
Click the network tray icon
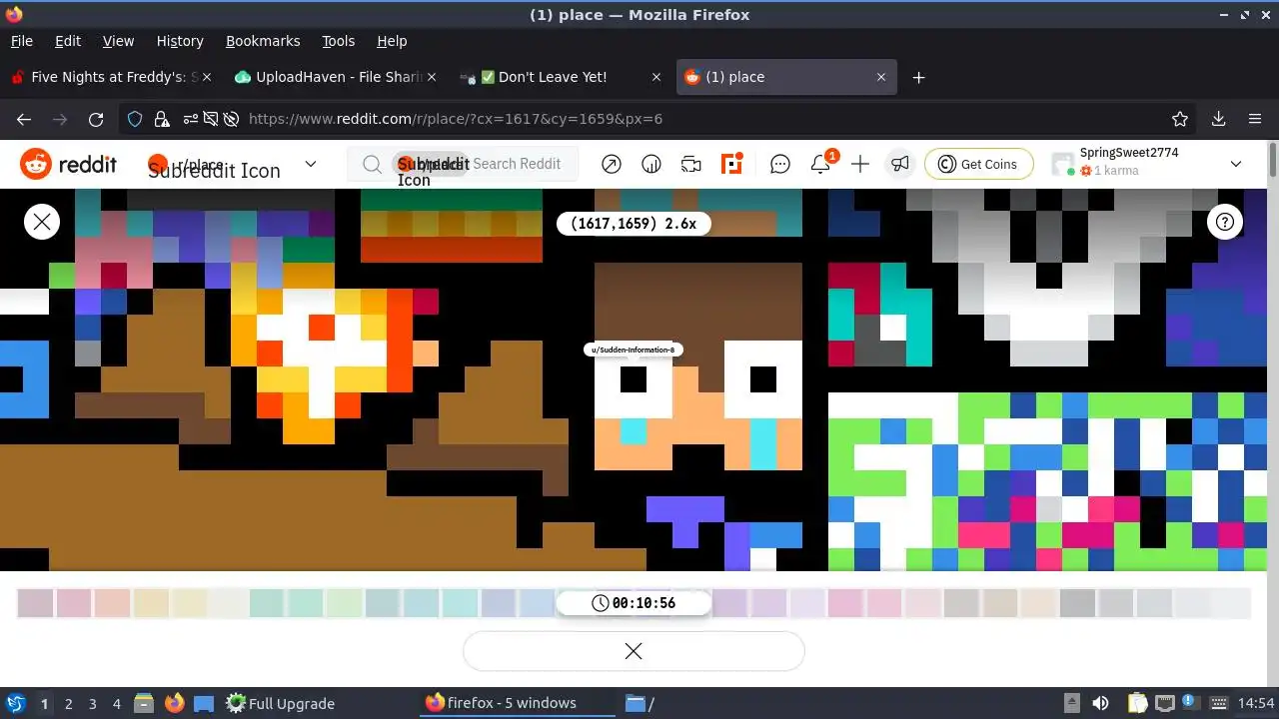pos(1165,703)
